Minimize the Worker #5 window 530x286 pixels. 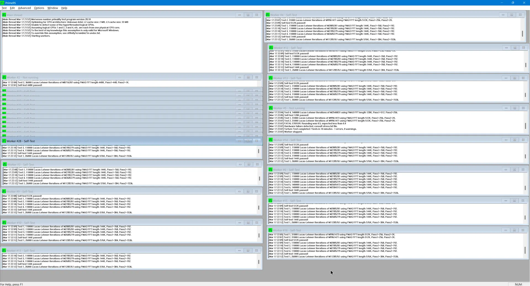click(x=506, y=108)
